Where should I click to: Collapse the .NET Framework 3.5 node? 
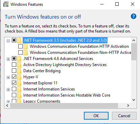pyautogui.click(x=8, y=41)
